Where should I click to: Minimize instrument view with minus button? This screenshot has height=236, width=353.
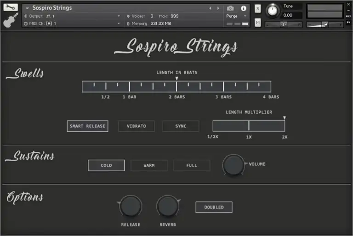coord(348,11)
